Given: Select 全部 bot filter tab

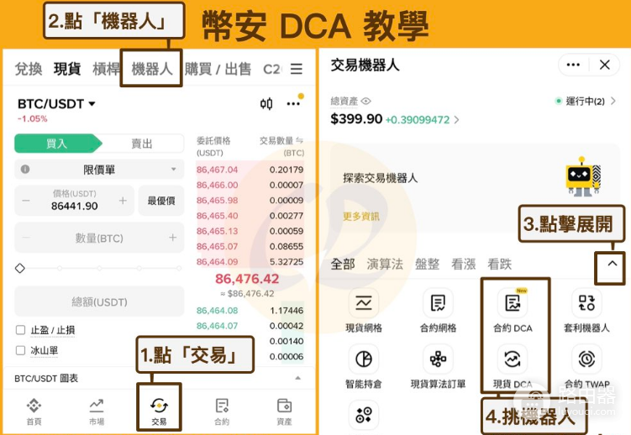Looking at the screenshot, I should click(x=343, y=265).
